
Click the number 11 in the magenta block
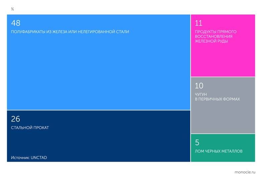(199, 23)
